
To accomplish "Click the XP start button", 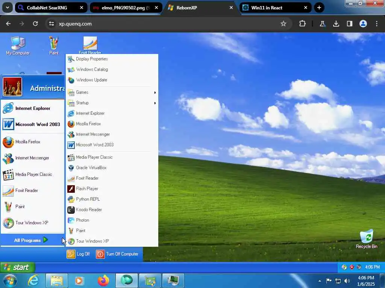I will click(x=18, y=267).
